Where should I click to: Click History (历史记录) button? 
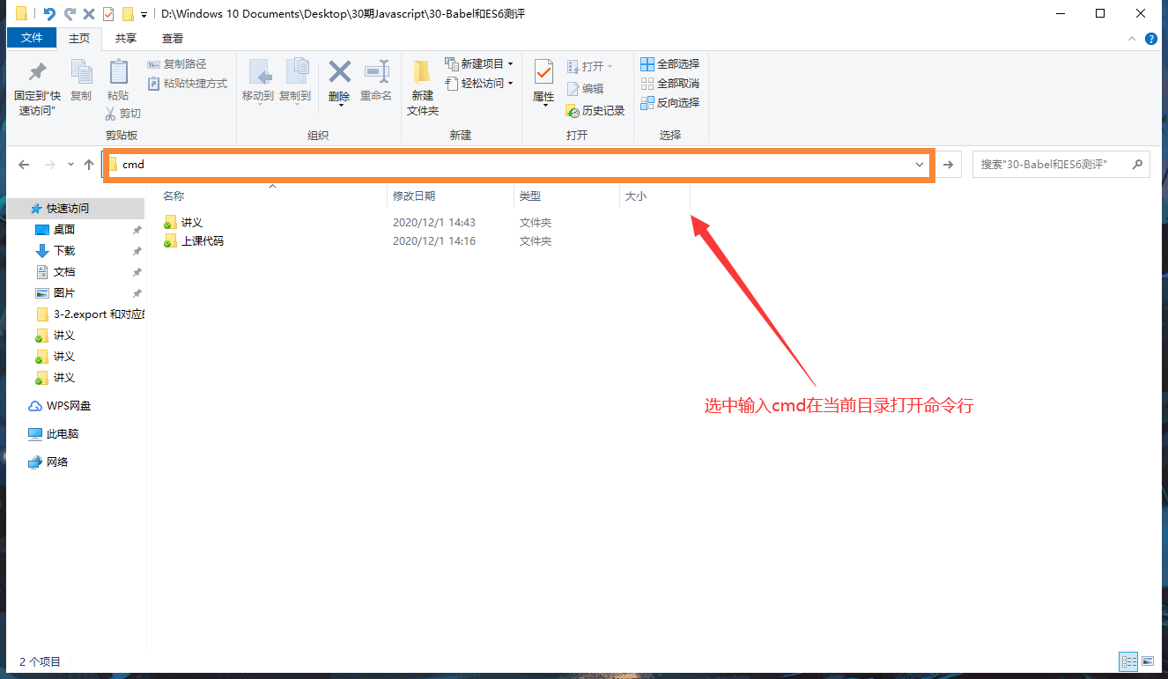[595, 111]
